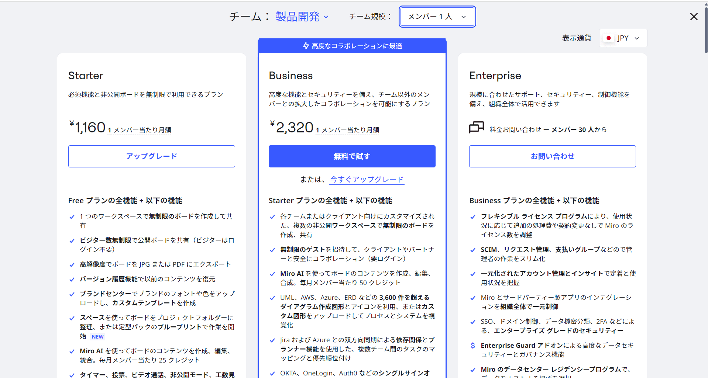Click the チーム規模 label
Viewport: 708px width, 378px height.
[x=370, y=17]
